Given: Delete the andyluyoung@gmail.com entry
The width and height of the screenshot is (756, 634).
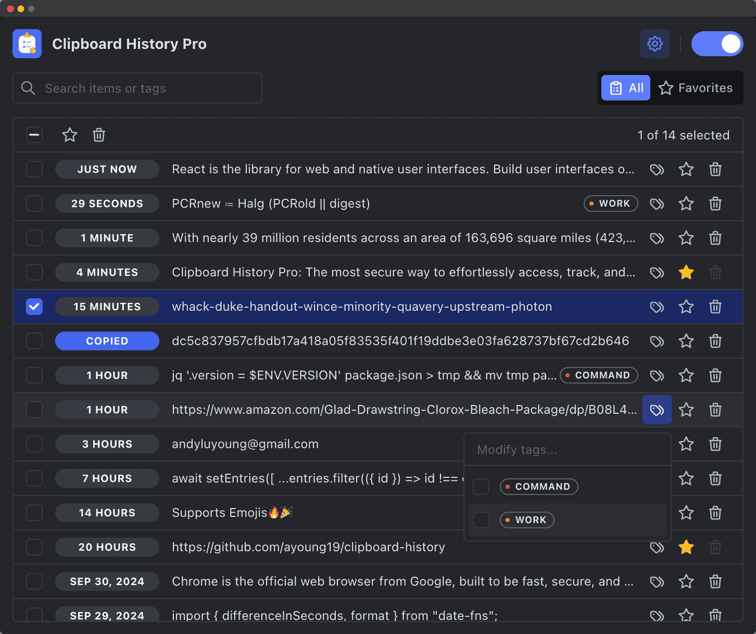Looking at the screenshot, I should click(715, 444).
